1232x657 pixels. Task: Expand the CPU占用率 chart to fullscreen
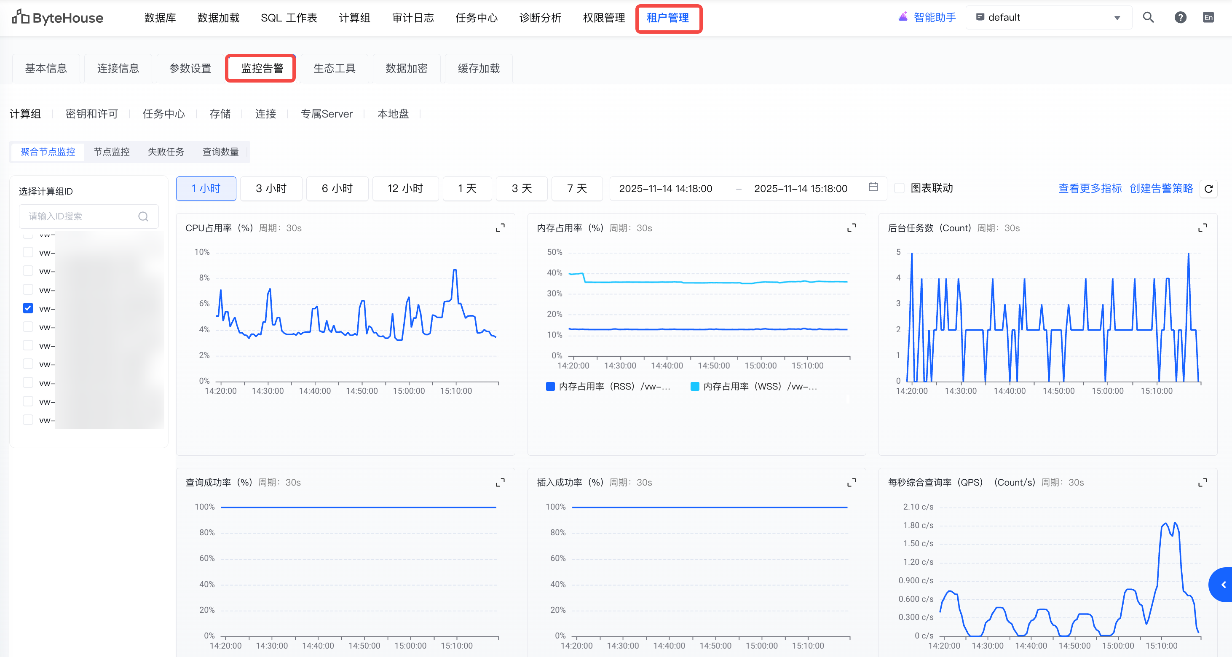[500, 227]
